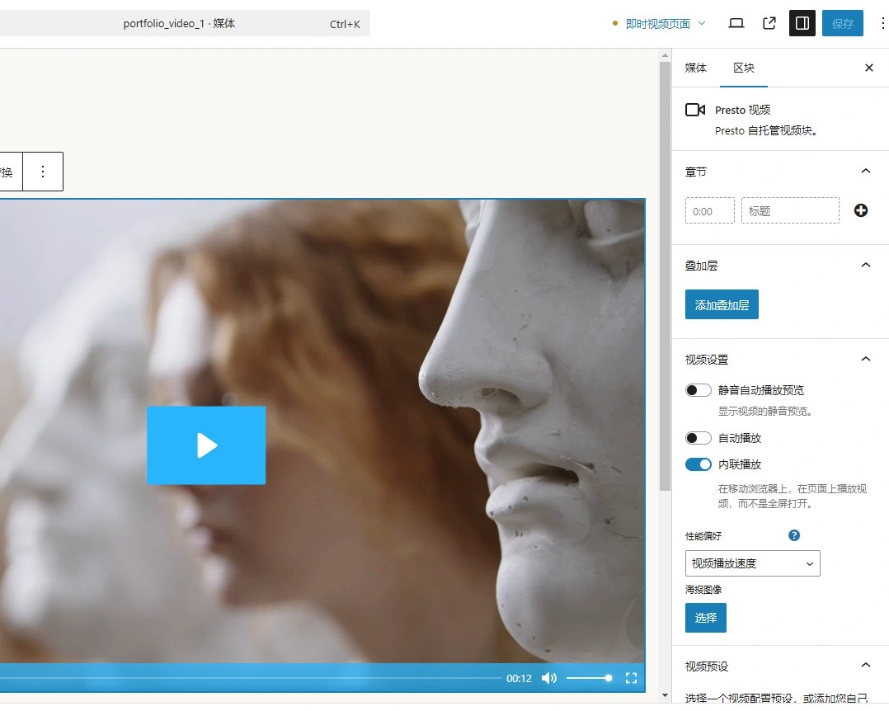Open preview in new tab icon

(769, 23)
